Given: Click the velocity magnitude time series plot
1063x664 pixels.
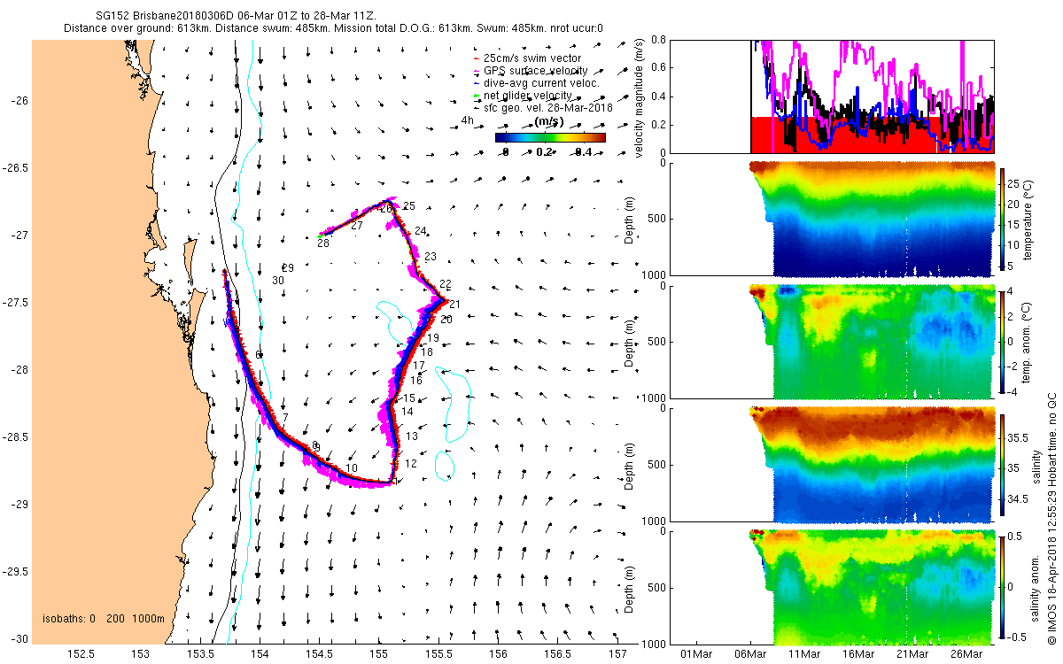Looking at the screenshot, I should point(832,97).
